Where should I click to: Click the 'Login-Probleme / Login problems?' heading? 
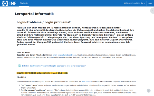coord(44,22)
